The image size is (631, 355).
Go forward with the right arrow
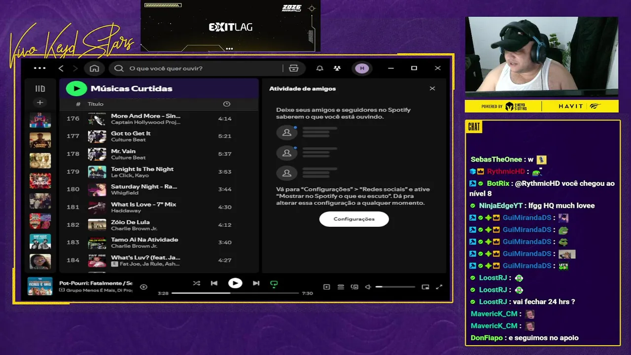pyautogui.click(x=75, y=68)
